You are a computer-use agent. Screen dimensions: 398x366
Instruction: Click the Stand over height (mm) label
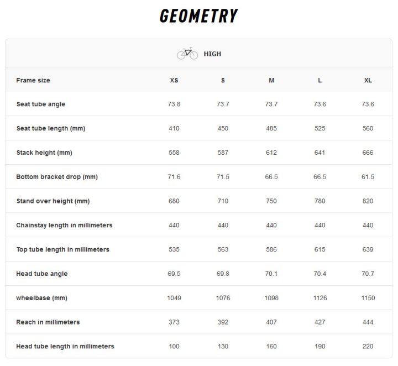point(53,201)
